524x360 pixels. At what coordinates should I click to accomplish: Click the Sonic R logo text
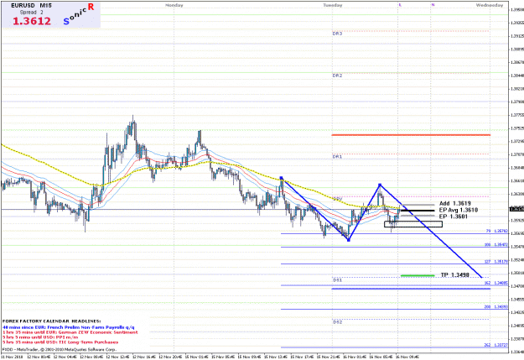pyautogui.click(x=78, y=14)
